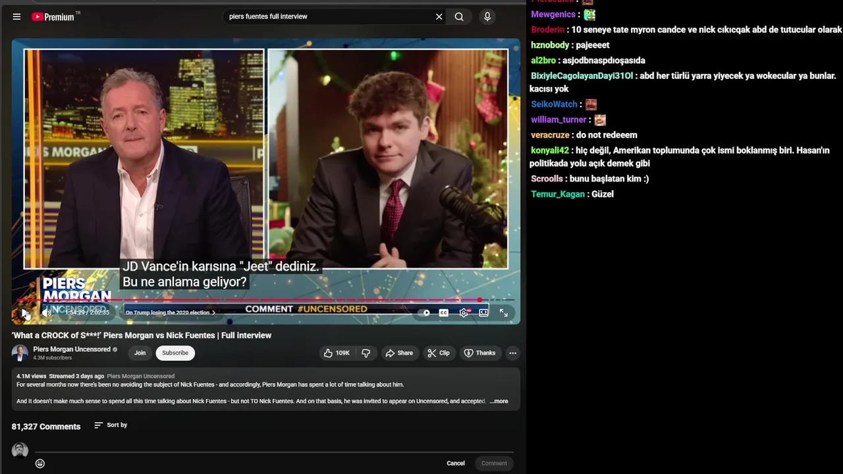Click '4.1M views Streamed 3 days ago' text
843x474 pixels.
61,376
